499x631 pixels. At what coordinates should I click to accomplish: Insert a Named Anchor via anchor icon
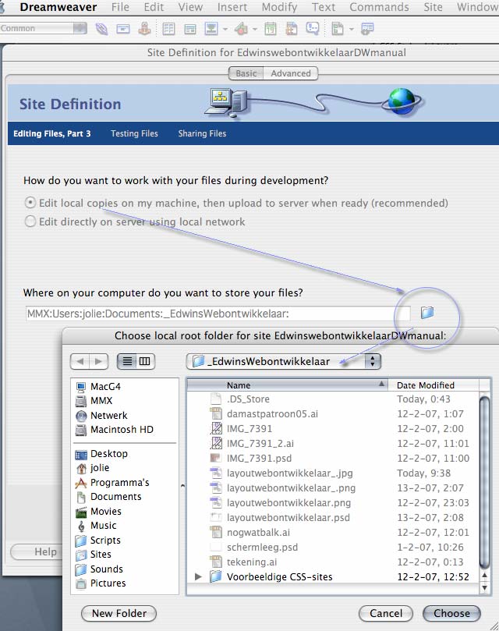point(144,29)
